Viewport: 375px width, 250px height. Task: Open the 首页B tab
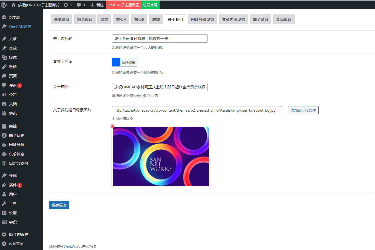(139, 19)
